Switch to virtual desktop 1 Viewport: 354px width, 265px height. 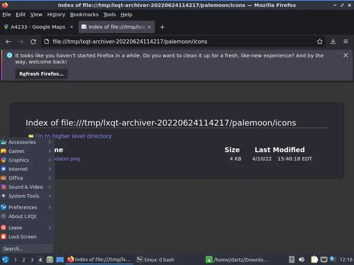point(15,260)
